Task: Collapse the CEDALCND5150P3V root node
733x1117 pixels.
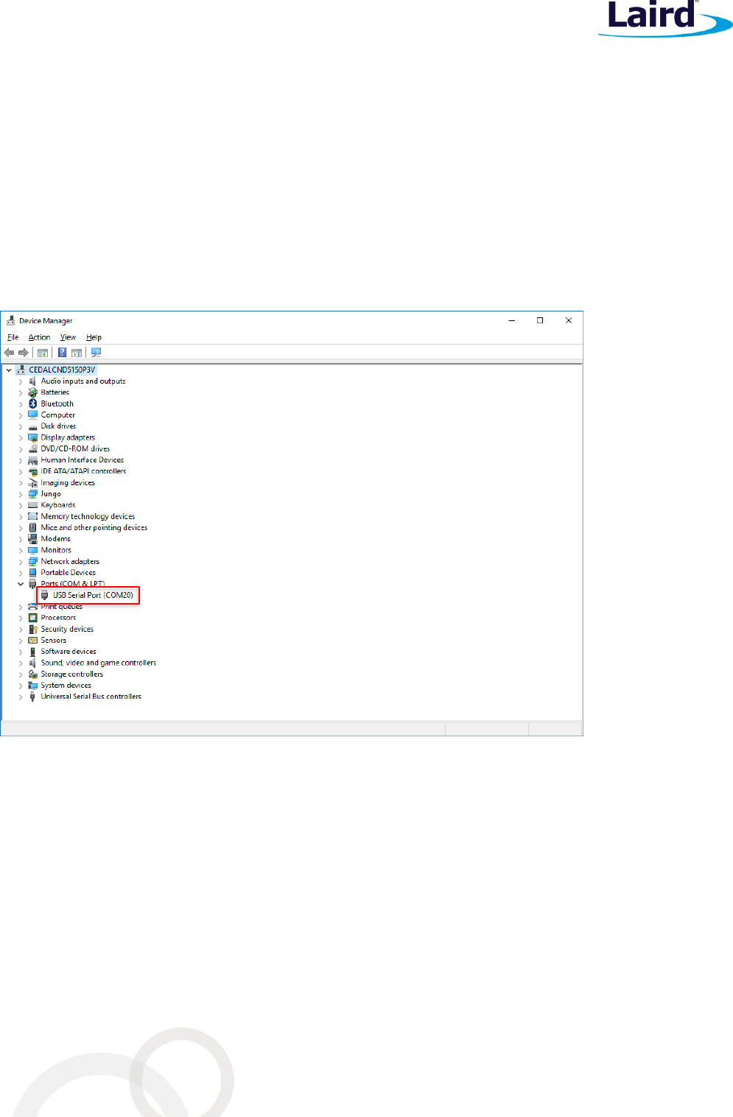Action: click(x=9, y=370)
